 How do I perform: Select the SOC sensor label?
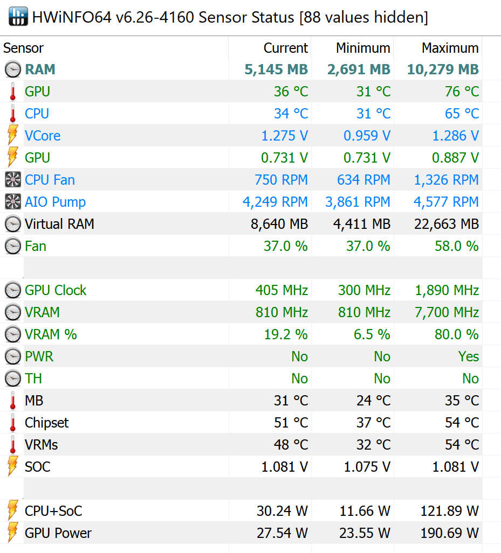pyautogui.click(x=37, y=467)
